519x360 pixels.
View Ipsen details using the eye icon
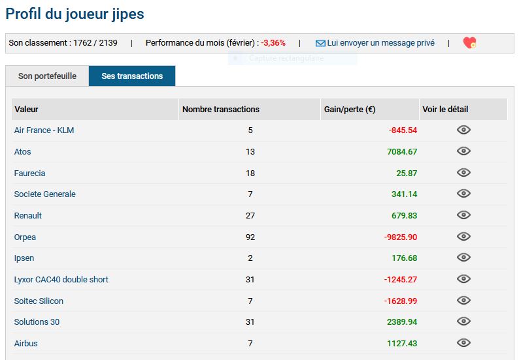[463, 257]
